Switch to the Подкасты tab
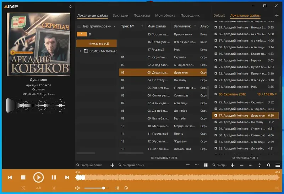 [142, 16]
